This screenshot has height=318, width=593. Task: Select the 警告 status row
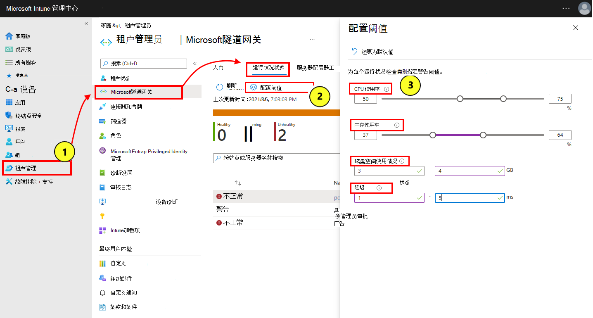[277, 209]
